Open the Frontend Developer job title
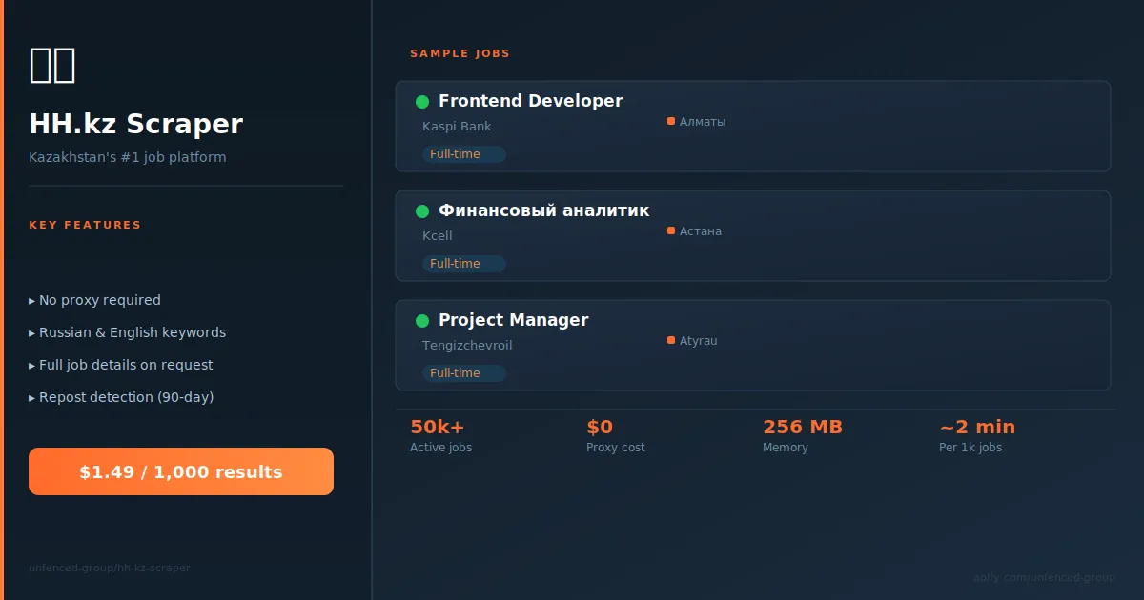The image size is (1144, 600). [x=530, y=101]
